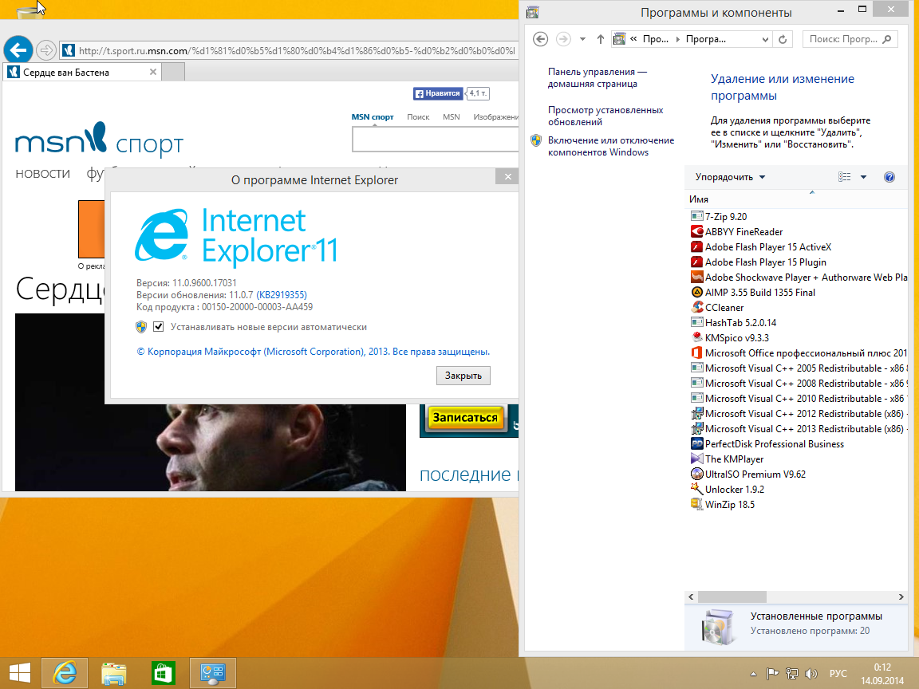Viewport: 919px width, 689px height.
Task: Open the KB2919355 update link
Action: tap(282, 295)
